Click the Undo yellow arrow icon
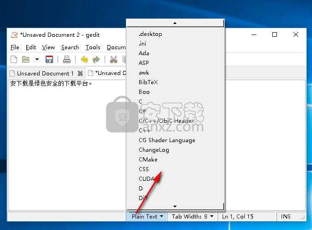The height and width of the screenshot is (230, 312). 84,59
